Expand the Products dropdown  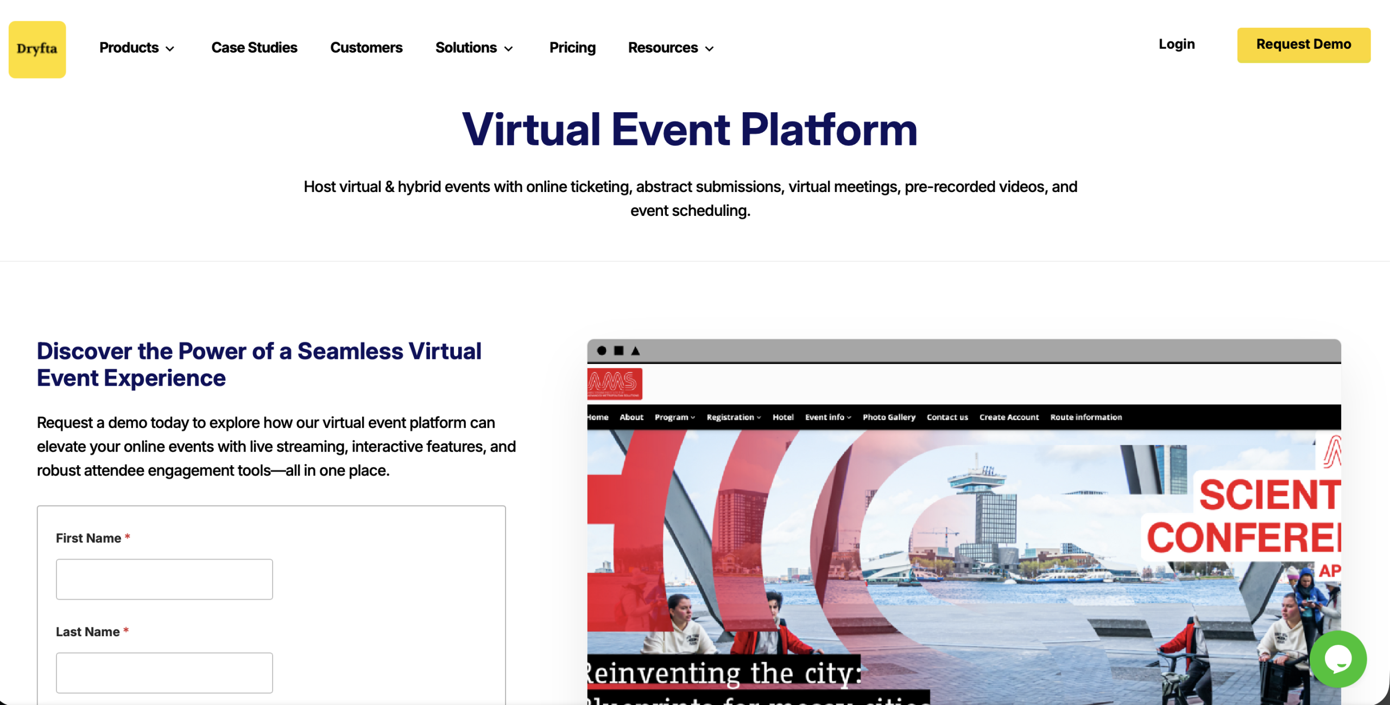tap(137, 48)
